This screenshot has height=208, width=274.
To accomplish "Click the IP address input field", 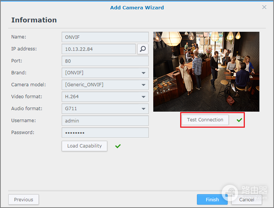I will 99,49.
